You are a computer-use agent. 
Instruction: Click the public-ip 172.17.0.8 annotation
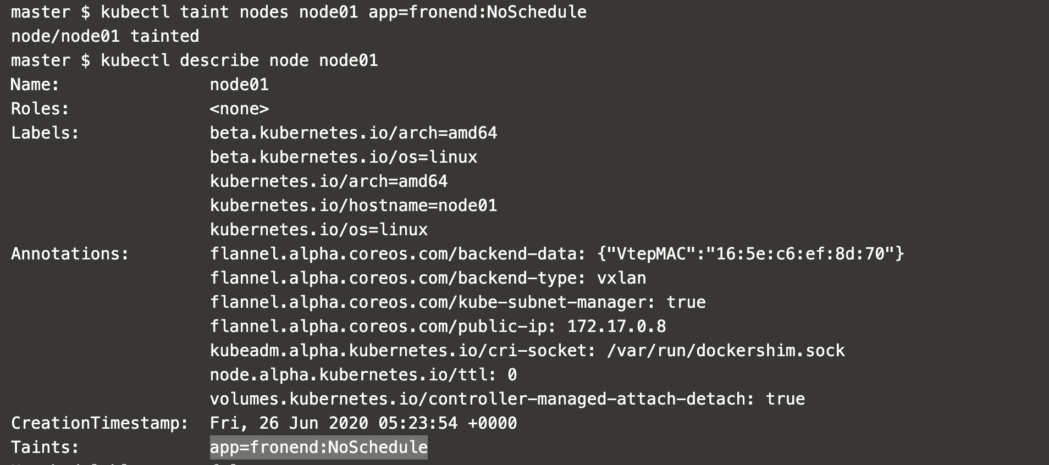click(438, 326)
